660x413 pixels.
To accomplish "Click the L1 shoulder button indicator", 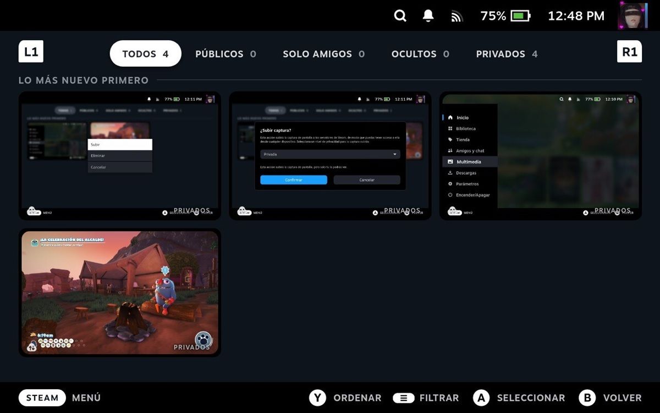I will point(31,51).
